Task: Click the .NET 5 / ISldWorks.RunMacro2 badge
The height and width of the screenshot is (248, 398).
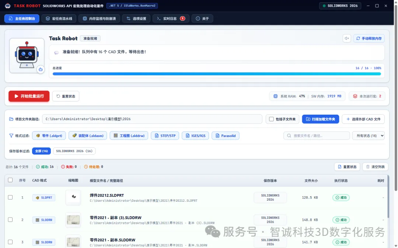Action: (132, 6)
